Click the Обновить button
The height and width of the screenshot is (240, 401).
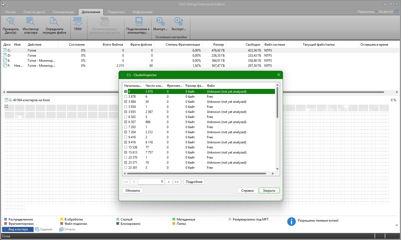133,191
